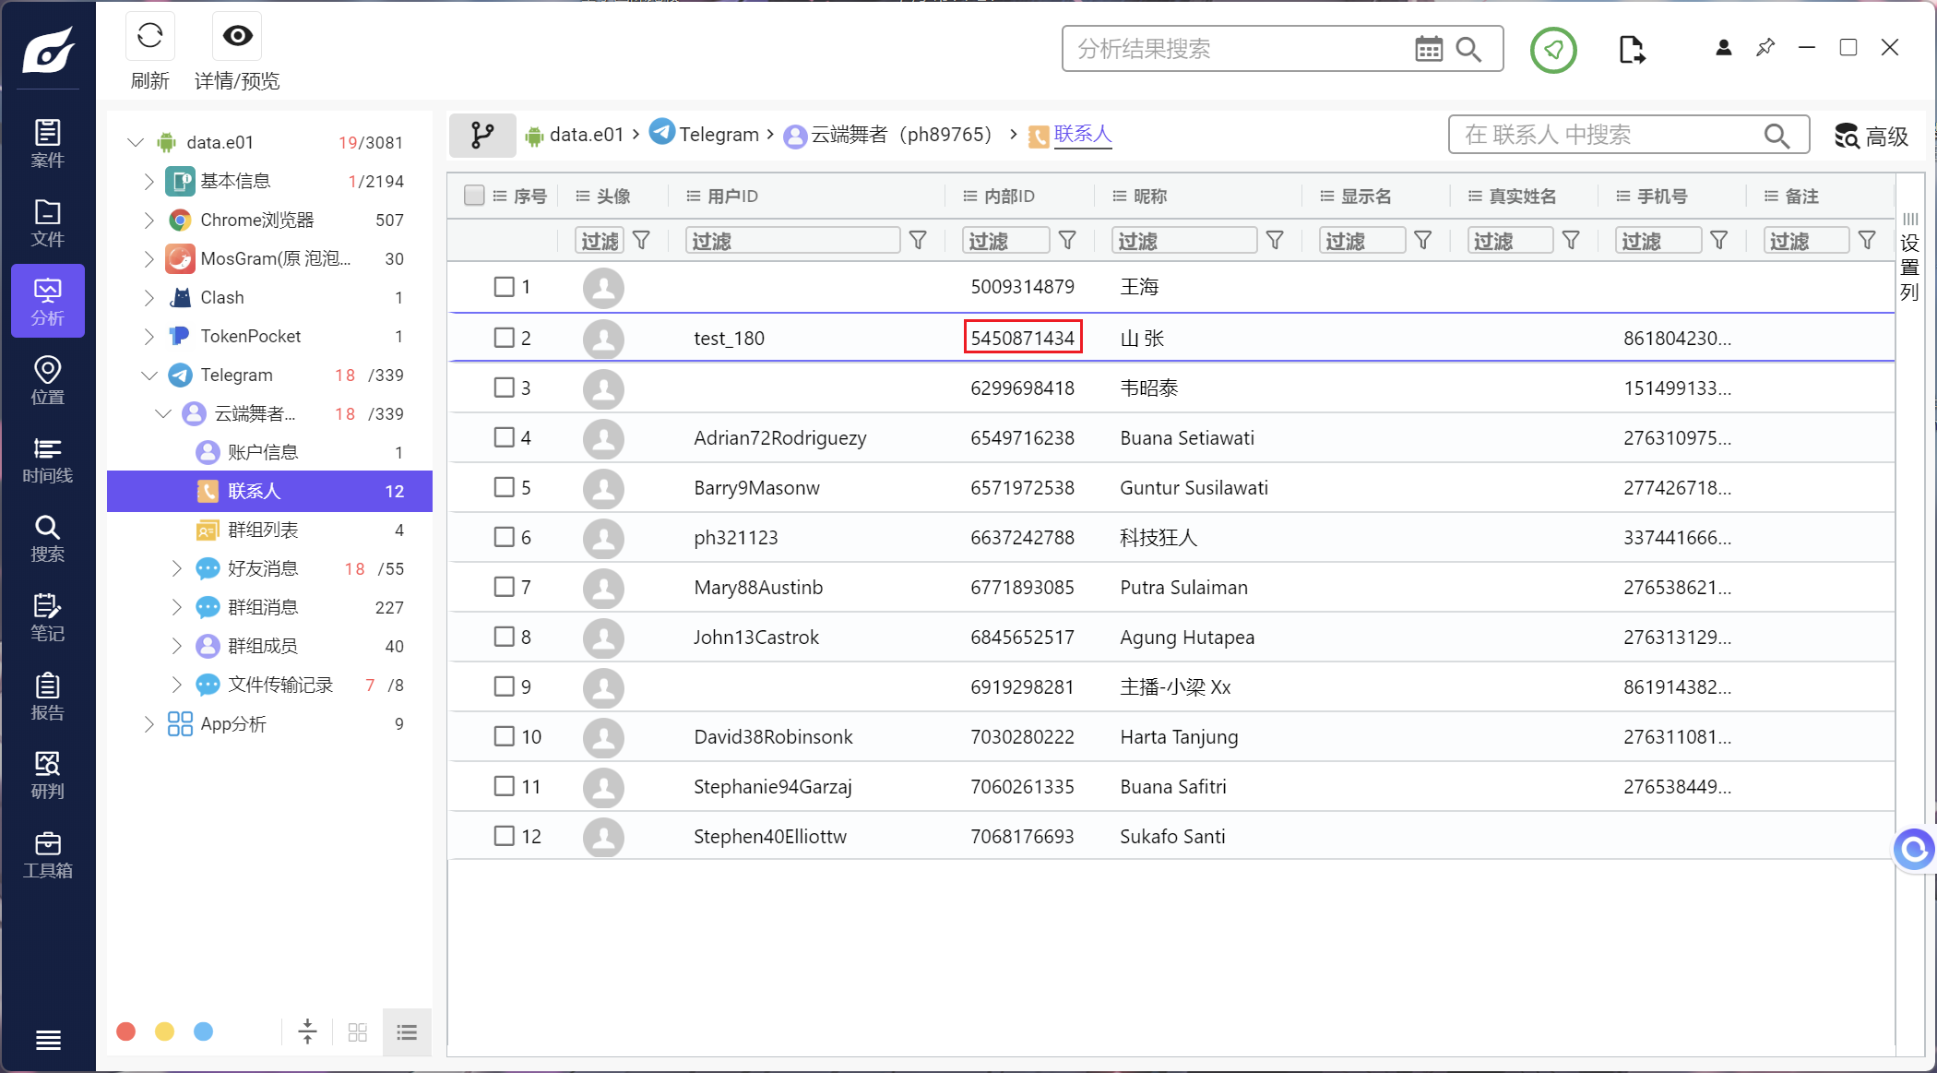This screenshot has height=1073, width=1937.
Task: Switch to list view icon below tree
Action: [x=407, y=1032]
